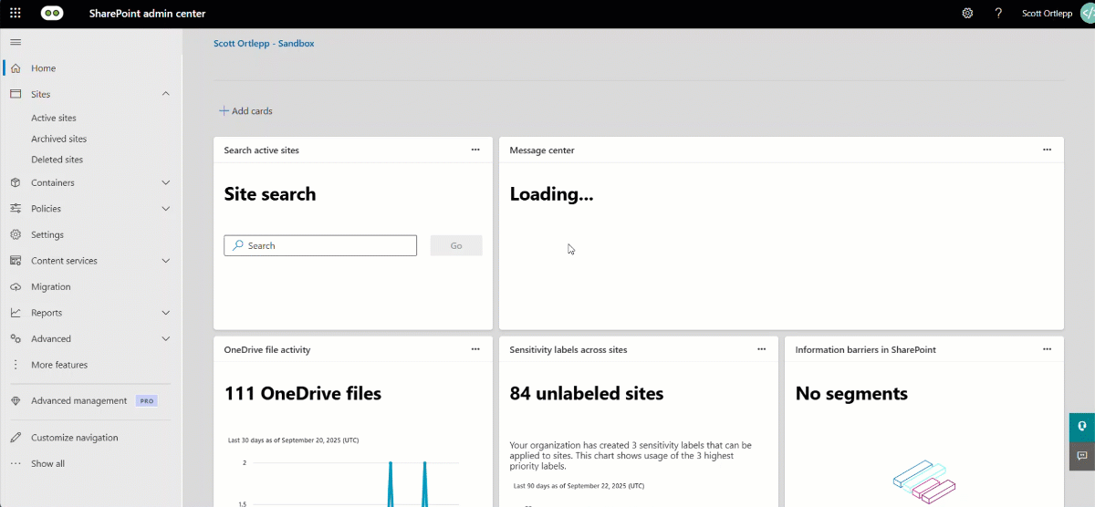The height and width of the screenshot is (507, 1095).
Task: Click the Migration cloud icon
Action: pyautogui.click(x=16, y=286)
